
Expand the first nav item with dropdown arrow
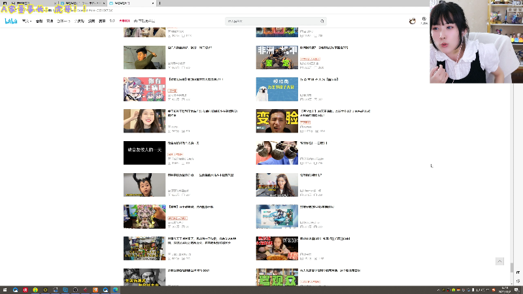coord(27,21)
